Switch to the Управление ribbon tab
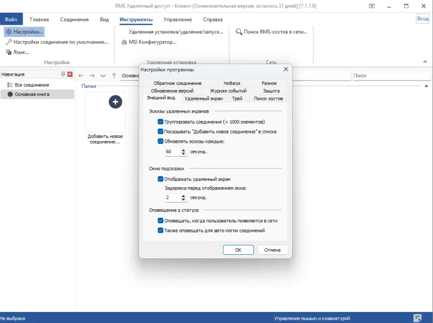 click(x=178, y=19)
